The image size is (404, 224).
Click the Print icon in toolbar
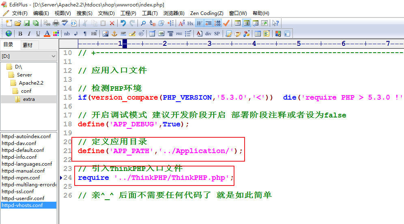click(x=56, y=23)
